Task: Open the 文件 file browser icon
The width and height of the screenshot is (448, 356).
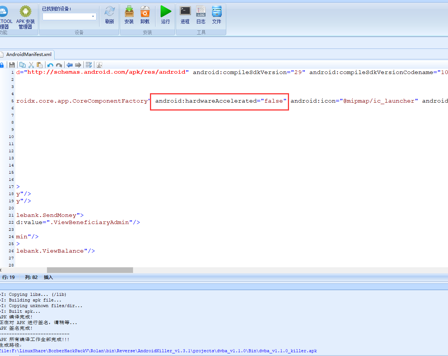Action: 216,15
